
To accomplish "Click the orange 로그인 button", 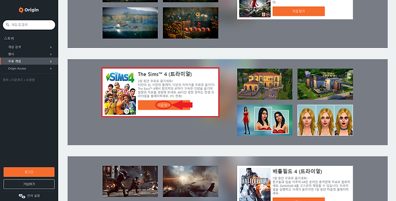I will click(29, 172).
